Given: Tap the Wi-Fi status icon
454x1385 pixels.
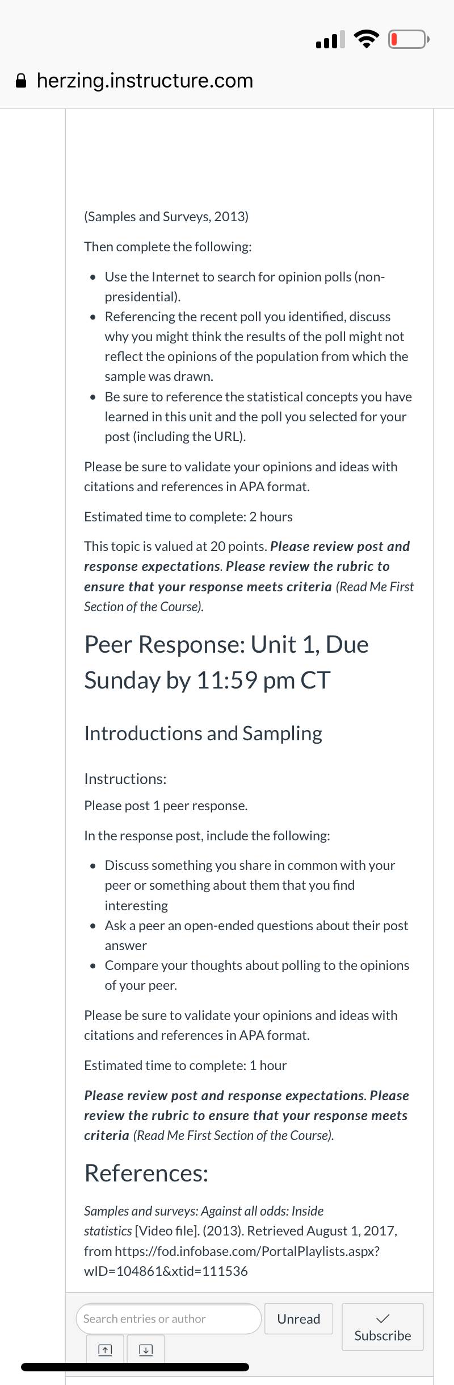Looking at the screenshot, I should pos(367,40).
